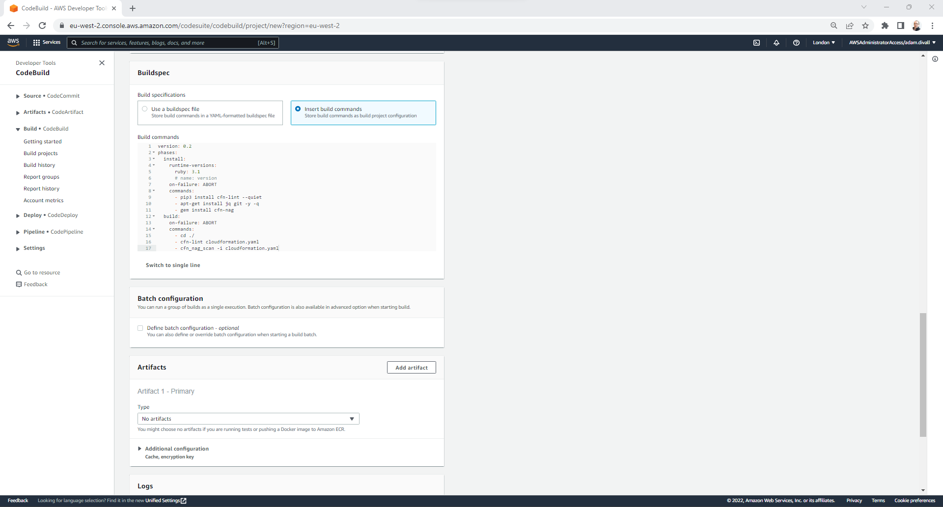Close the CodeBuild browser tab

pyautogui.click(x=114, y=8)
